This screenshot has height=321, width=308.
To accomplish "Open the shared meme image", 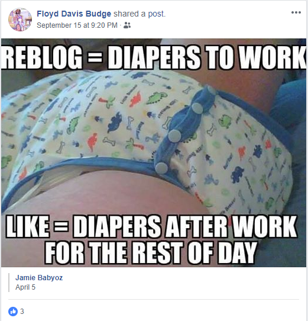I will click(154, 153).
